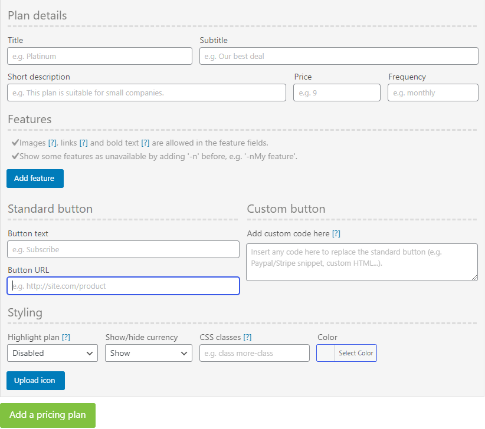This screenshot has height=429, width=485.
Task: Click the Upload icon button
Action: [x=35, y=381]
